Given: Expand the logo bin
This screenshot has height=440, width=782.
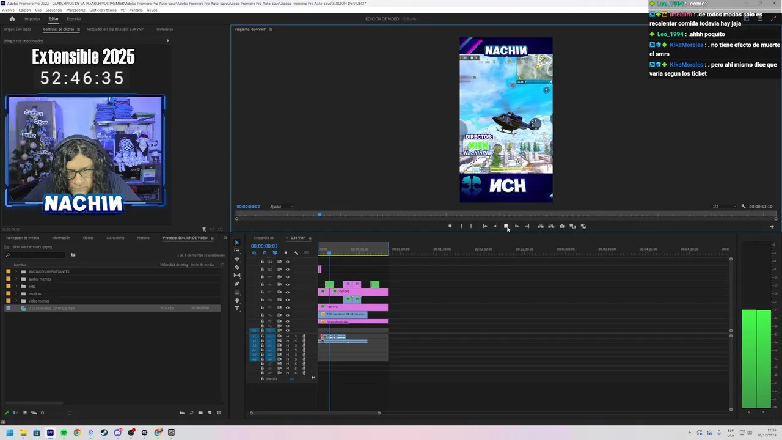Looking at the screenshot, I should coord(16,286).
